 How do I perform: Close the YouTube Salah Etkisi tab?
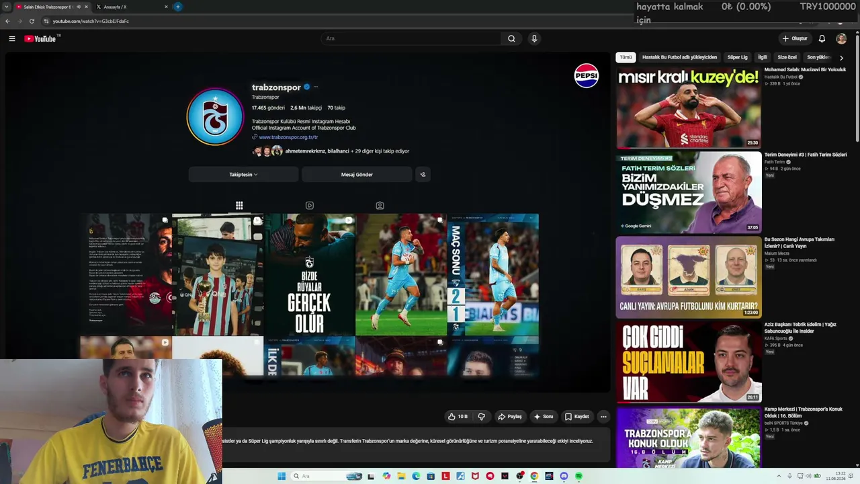(x=86, y=7)
